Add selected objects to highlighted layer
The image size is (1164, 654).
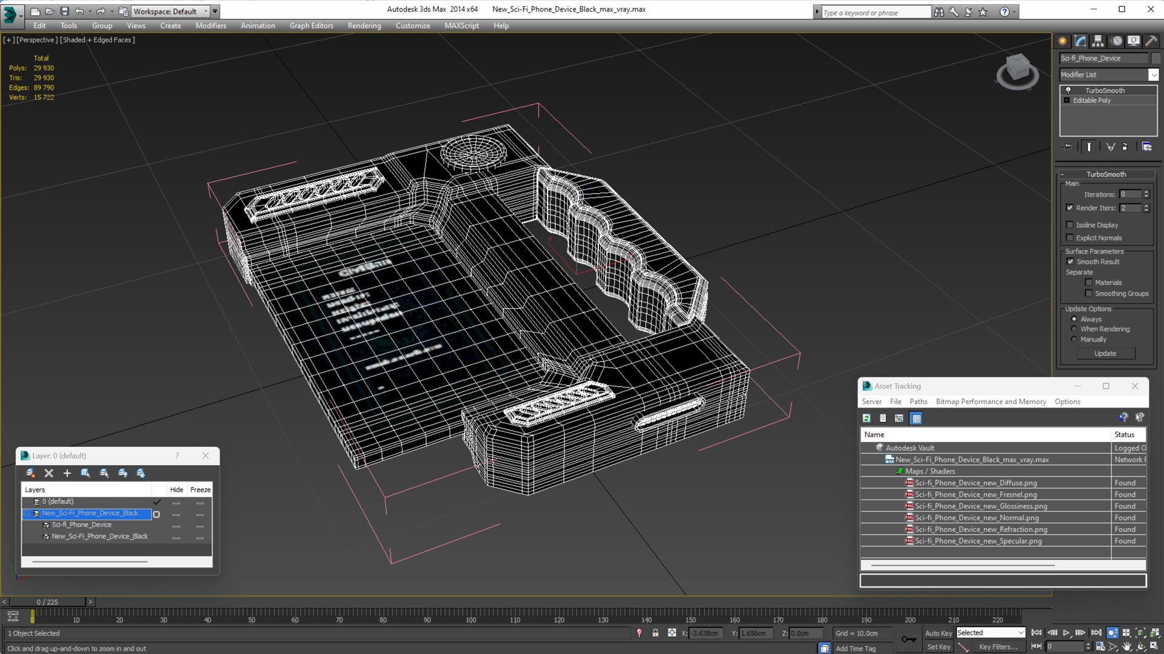[67, 473]
